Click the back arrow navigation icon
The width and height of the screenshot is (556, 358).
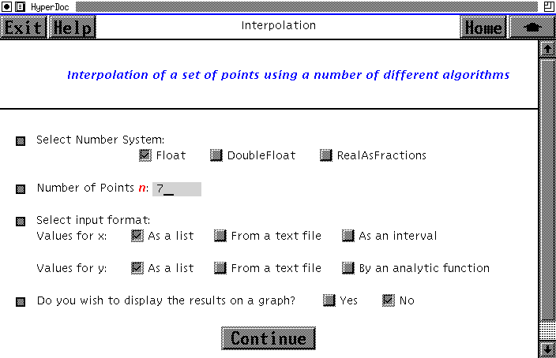(x=532, y=28)
